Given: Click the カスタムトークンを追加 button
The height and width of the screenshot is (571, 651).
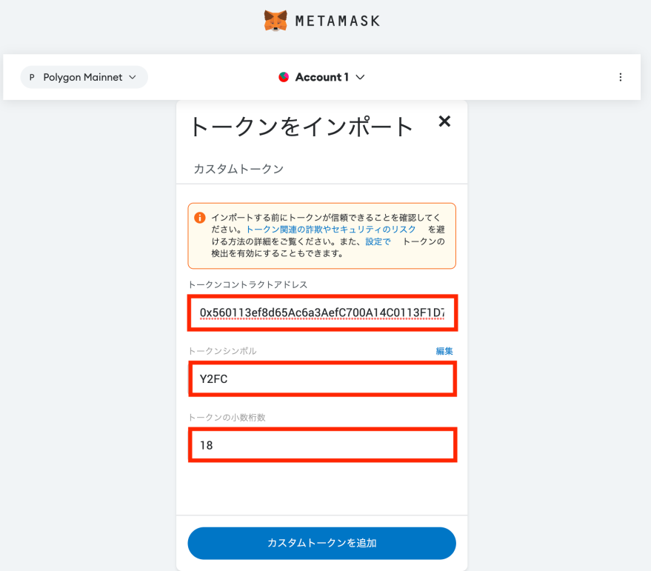Looking at the screenshot, I should point(321,543).
